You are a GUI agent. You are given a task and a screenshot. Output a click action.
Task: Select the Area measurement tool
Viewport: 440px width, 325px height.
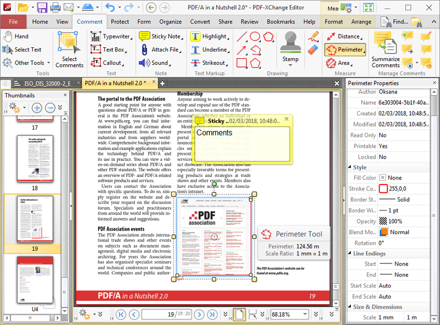coord(337,61)
